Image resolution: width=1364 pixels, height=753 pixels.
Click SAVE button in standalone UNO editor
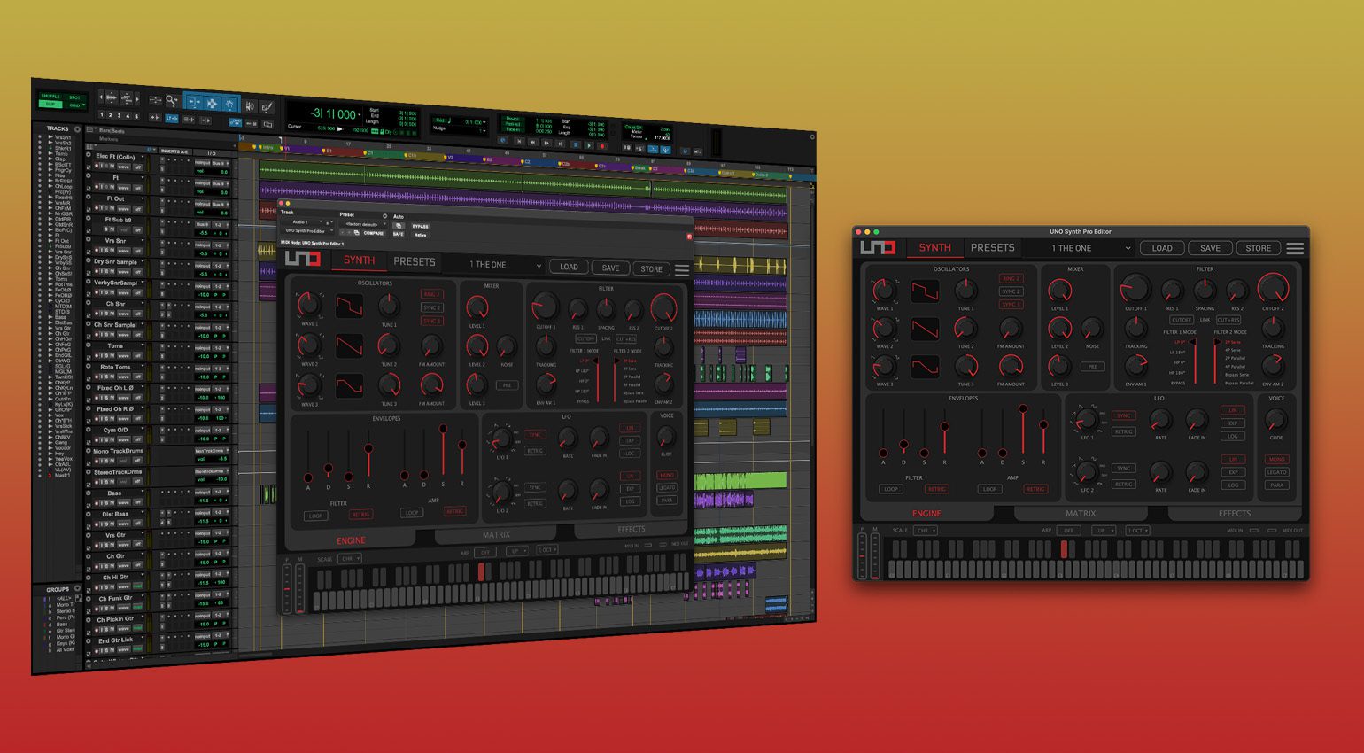1210,248
